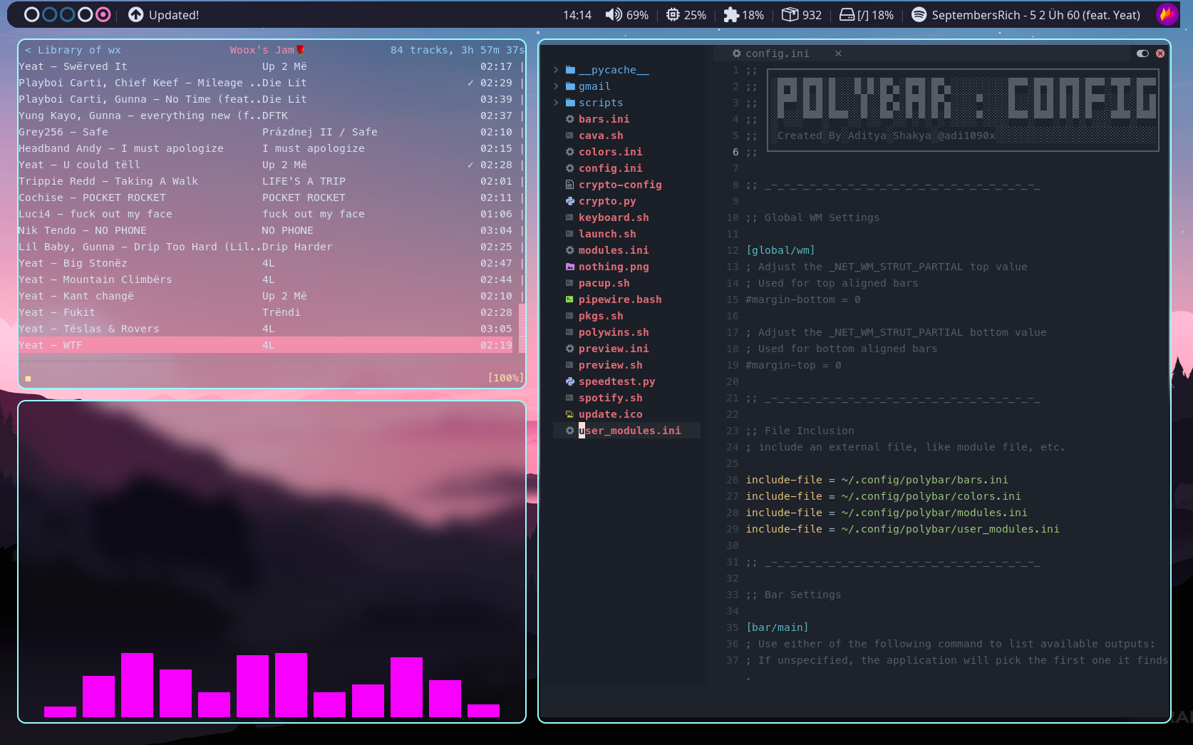Image resolution: width=1193 pixels, height=745 pixels.
Task: Toggle the switch on the editor title bar
Action: [x=1143, y=53]
